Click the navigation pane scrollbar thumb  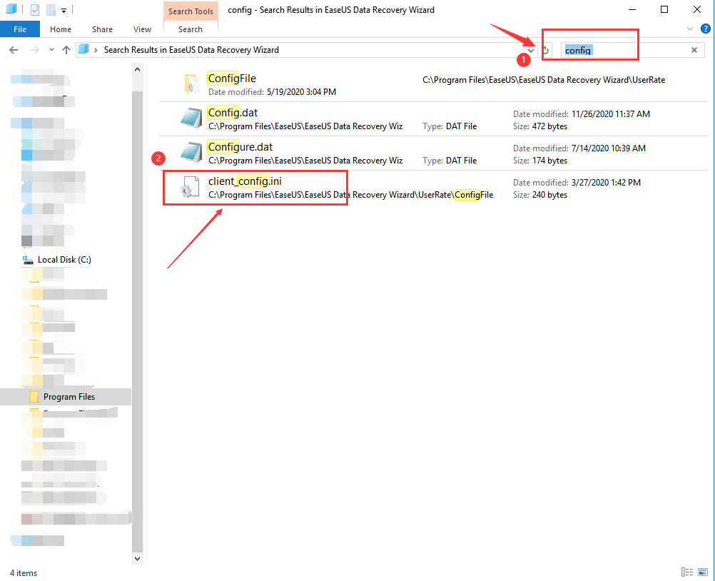tap(137, 321)
